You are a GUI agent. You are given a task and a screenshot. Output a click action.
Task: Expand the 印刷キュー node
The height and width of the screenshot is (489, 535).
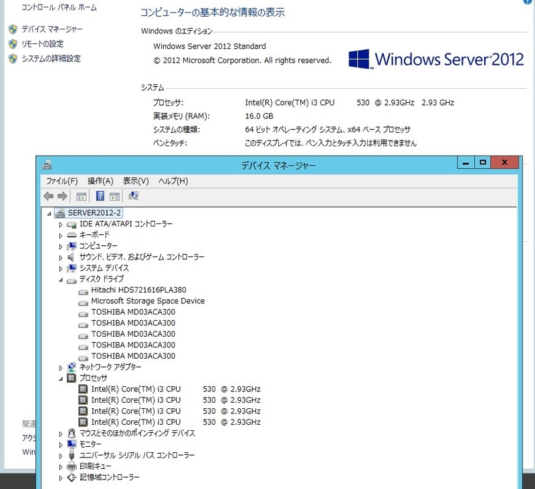click(x=61, y=467)
